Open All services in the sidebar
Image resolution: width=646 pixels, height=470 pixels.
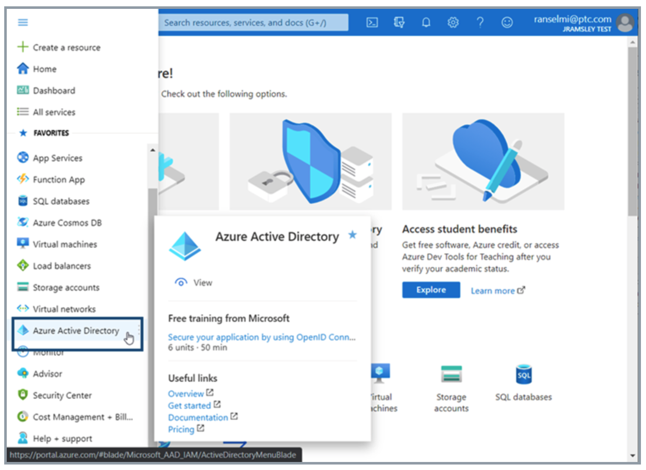click(54, 112)
